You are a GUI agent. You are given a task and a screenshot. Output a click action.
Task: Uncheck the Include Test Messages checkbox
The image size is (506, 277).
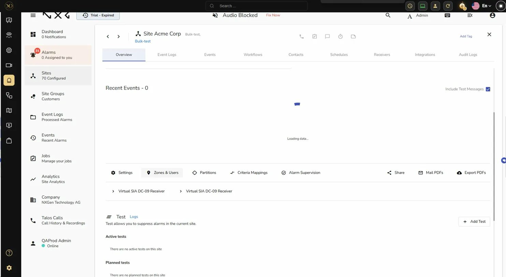point(488,89)
